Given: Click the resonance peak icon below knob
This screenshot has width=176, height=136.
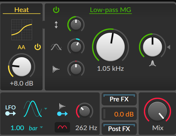Looking at the screenshot, I should (153, 63).
